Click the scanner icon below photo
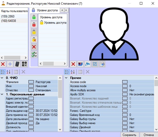This screenshot has height=137, width=158. click(102, 64)
